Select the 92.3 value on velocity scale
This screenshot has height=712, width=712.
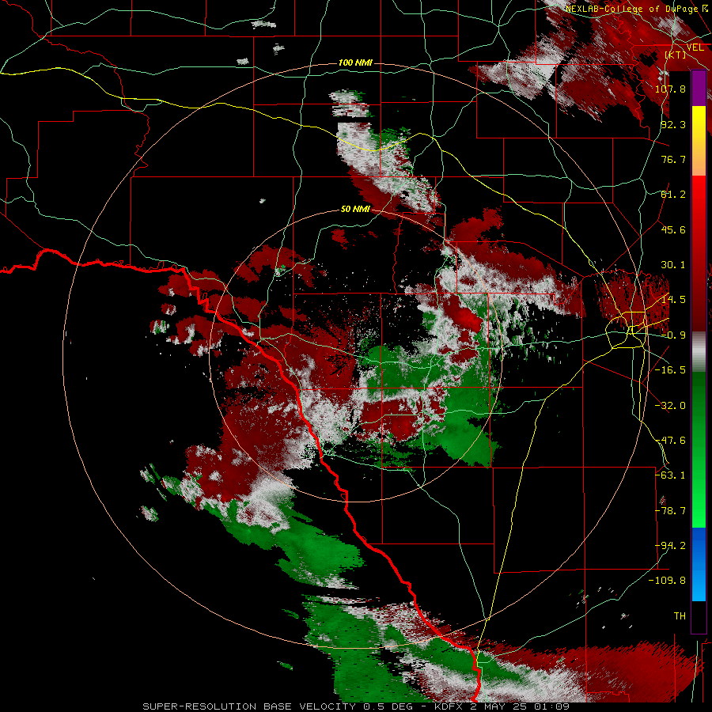673,124
